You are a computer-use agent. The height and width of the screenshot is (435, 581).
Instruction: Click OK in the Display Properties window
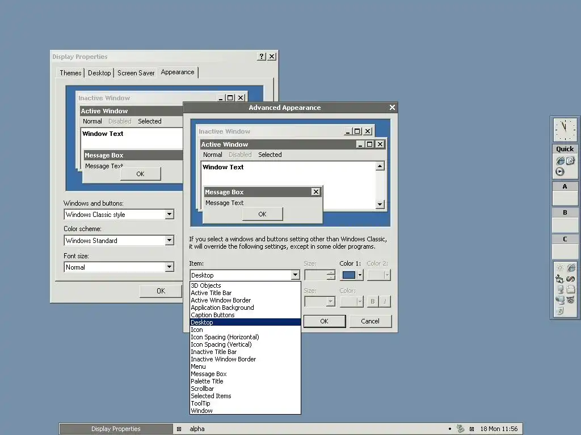pyautogui.click(x=161, y=291)
